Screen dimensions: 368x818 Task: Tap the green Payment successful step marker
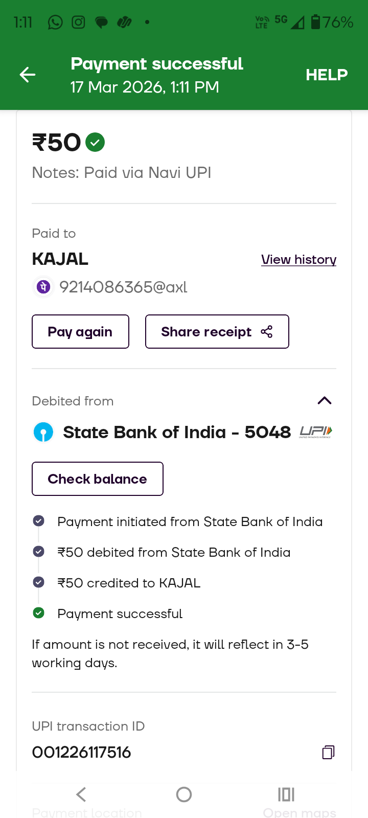(38, 613)
